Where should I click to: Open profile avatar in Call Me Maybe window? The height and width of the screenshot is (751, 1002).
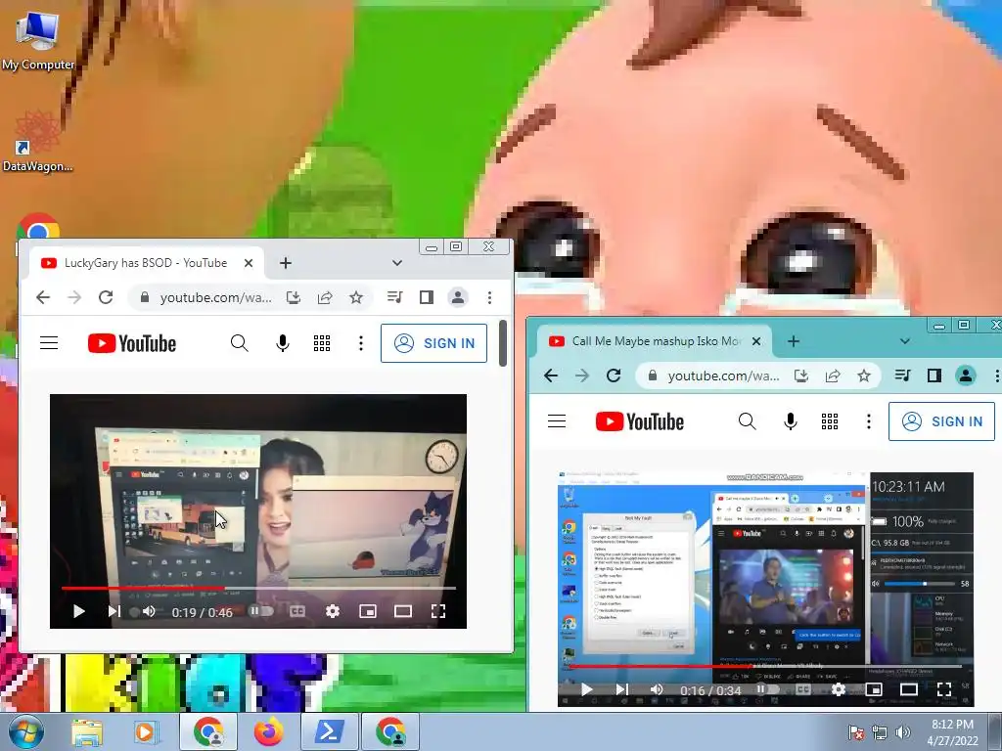tap(966, 375)
